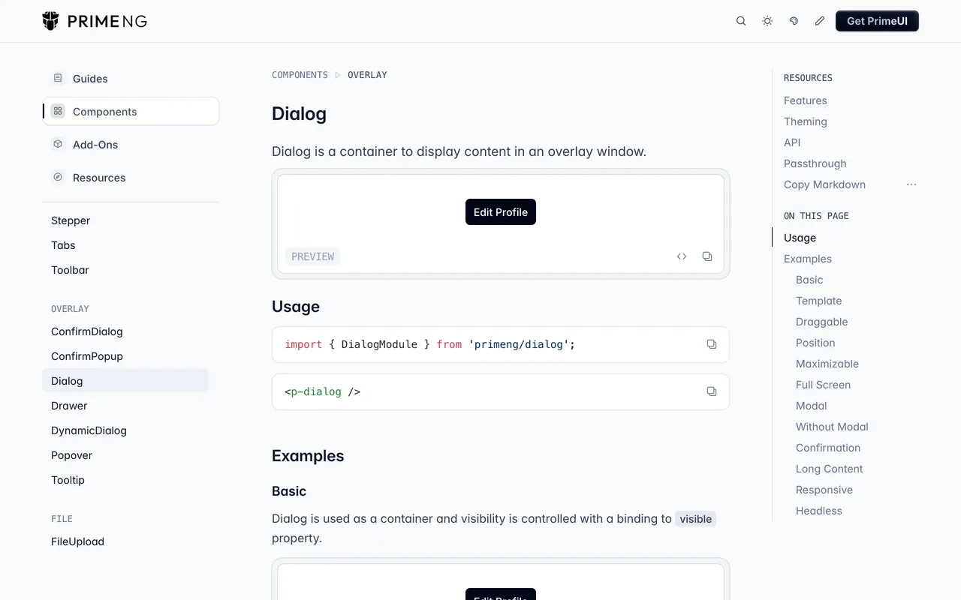961x600 pixels.
Task: Jump to Without Modal section
Action: 832,427
